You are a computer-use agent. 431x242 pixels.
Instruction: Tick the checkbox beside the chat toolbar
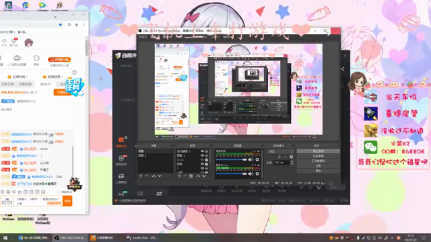[59, 192]
